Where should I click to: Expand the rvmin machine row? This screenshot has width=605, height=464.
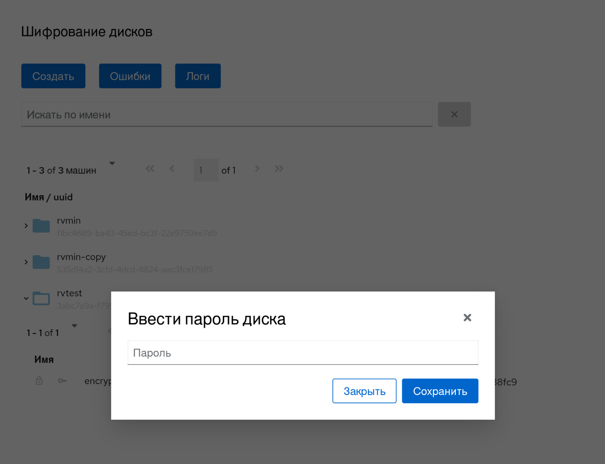click(x=26, y=226)
